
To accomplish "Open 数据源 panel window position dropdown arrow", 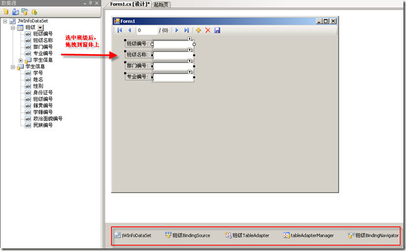I will click(x=85, y=3).
